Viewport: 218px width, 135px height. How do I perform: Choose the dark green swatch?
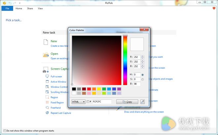[104, 89]
